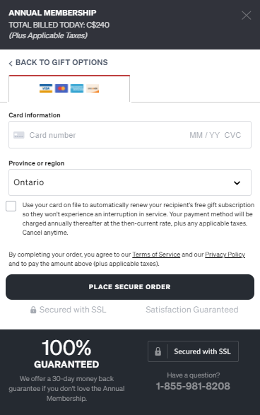
Task: Click the padlock icon next to Secured with SSL
Action: click(x=33, y=310)
